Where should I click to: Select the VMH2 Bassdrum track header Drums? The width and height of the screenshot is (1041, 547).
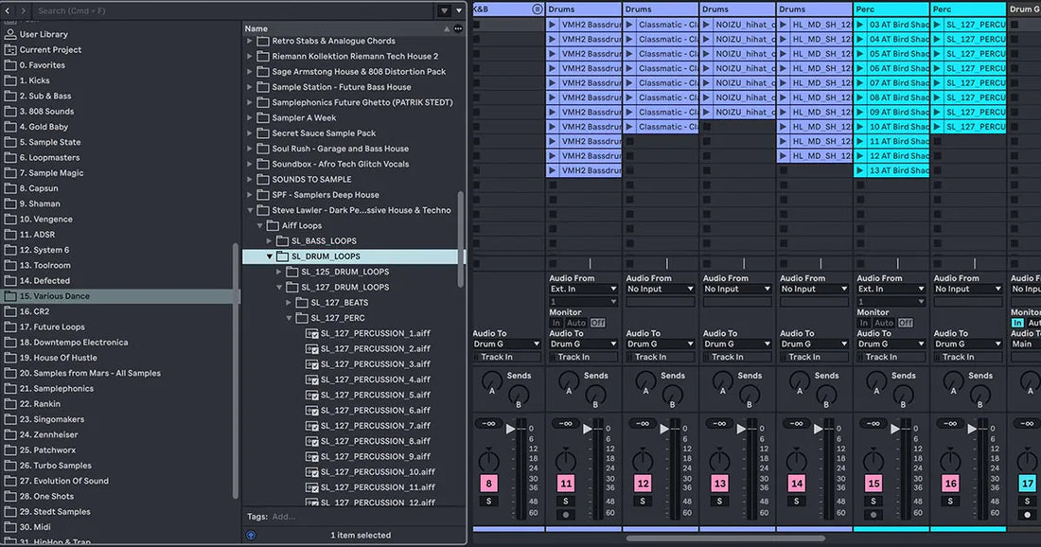tap(583, 9)
